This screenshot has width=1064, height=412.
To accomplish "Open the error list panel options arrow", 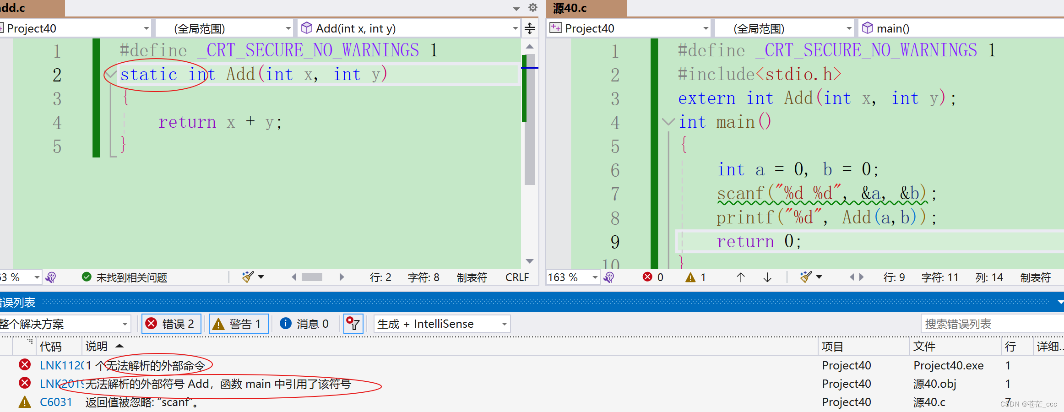I will tap(1060, 302).
